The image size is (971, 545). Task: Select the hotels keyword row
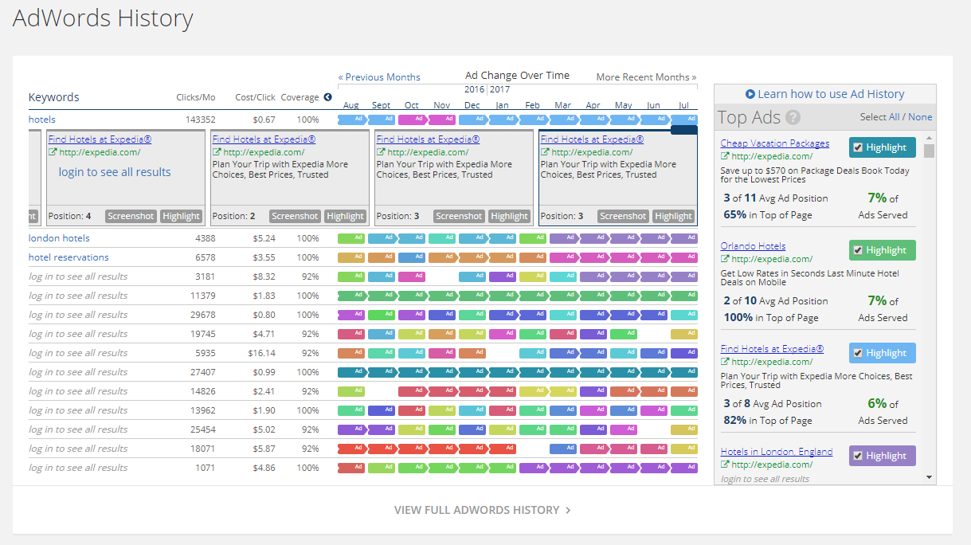(x=42, y=120)
